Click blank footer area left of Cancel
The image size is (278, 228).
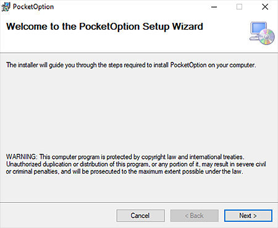[57, 216]
